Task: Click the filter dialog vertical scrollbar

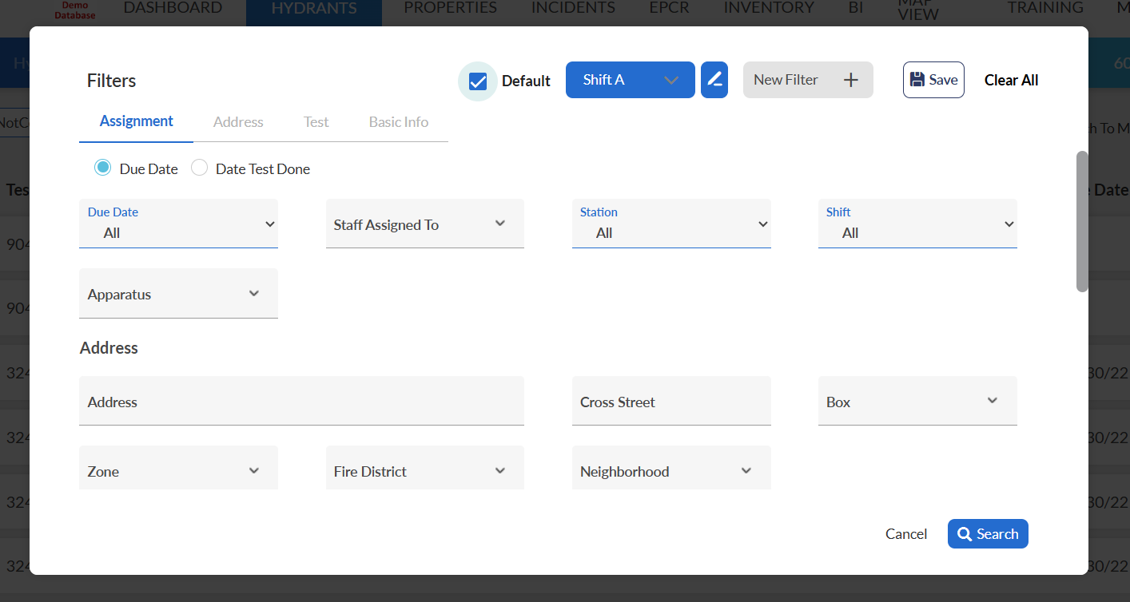Action: pyautogui.click(x=1082, y=221)
